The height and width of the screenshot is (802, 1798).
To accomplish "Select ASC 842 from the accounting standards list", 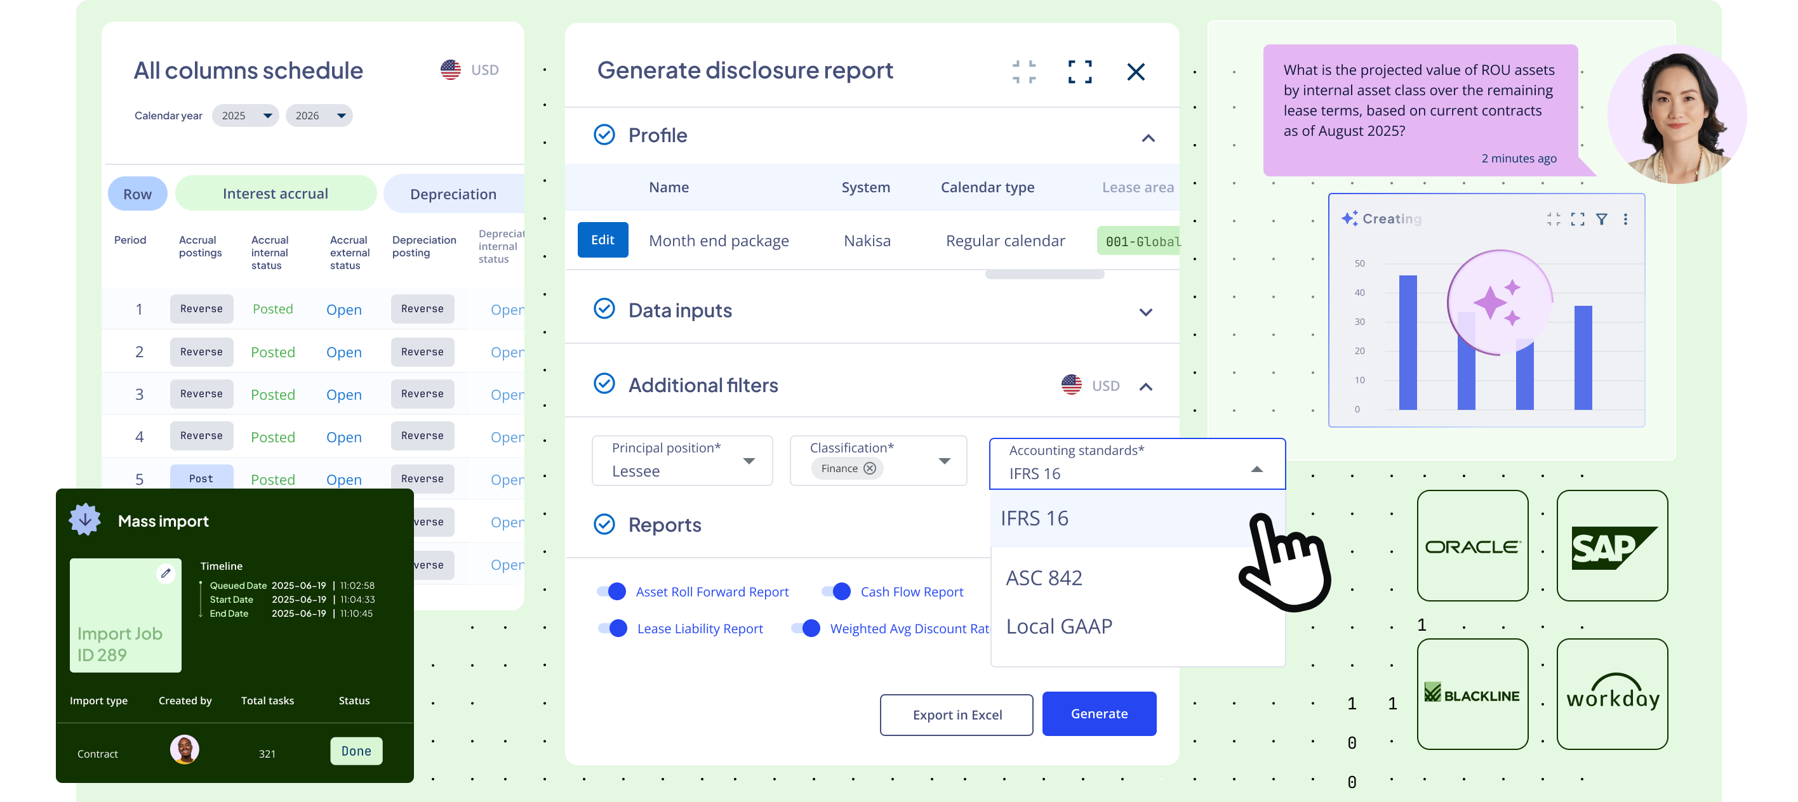I will 1044,577.
